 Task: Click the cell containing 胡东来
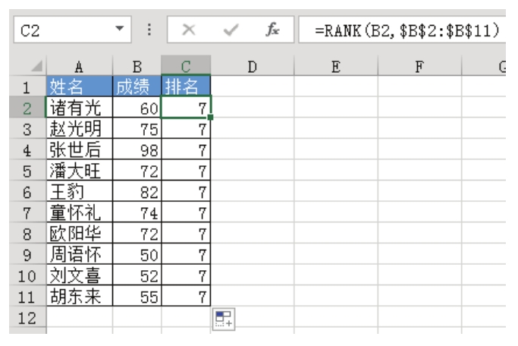[79, 297]
